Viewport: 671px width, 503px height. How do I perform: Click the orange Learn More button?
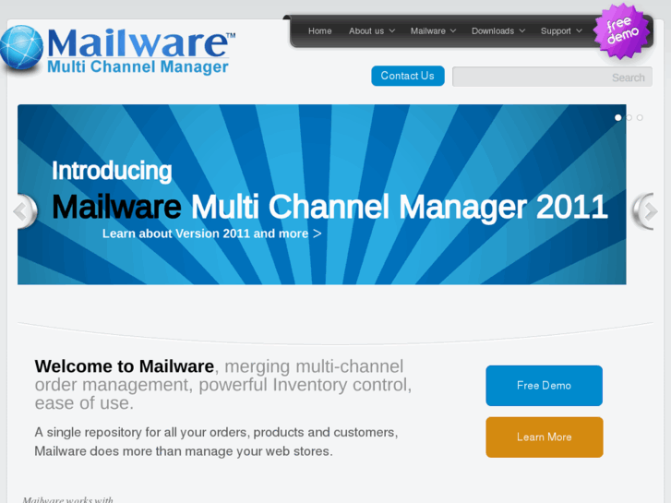[x=545, y=437]
